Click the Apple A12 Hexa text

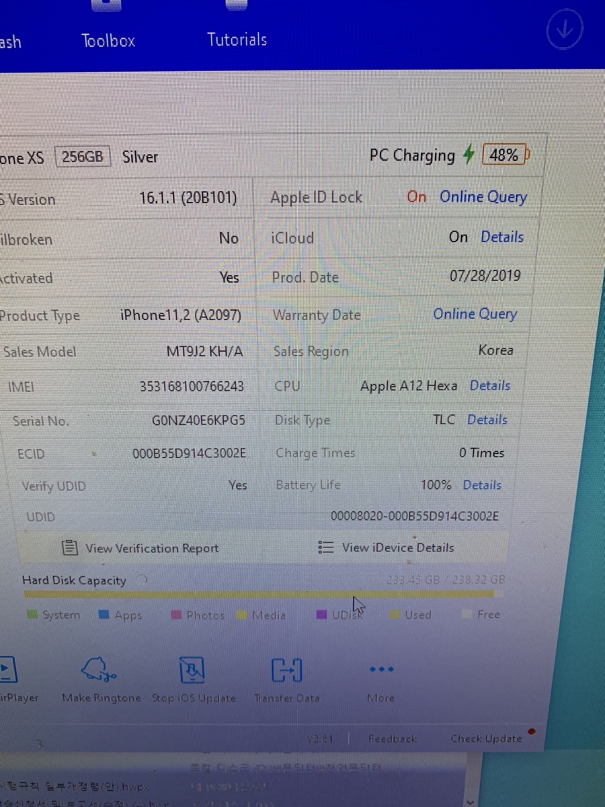coord(408,386)
